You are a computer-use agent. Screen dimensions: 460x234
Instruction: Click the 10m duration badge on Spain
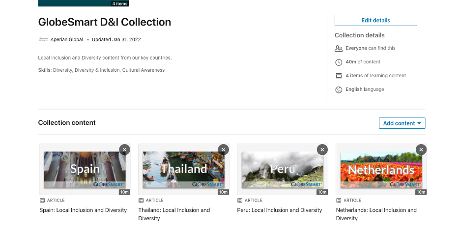point(124,192)
